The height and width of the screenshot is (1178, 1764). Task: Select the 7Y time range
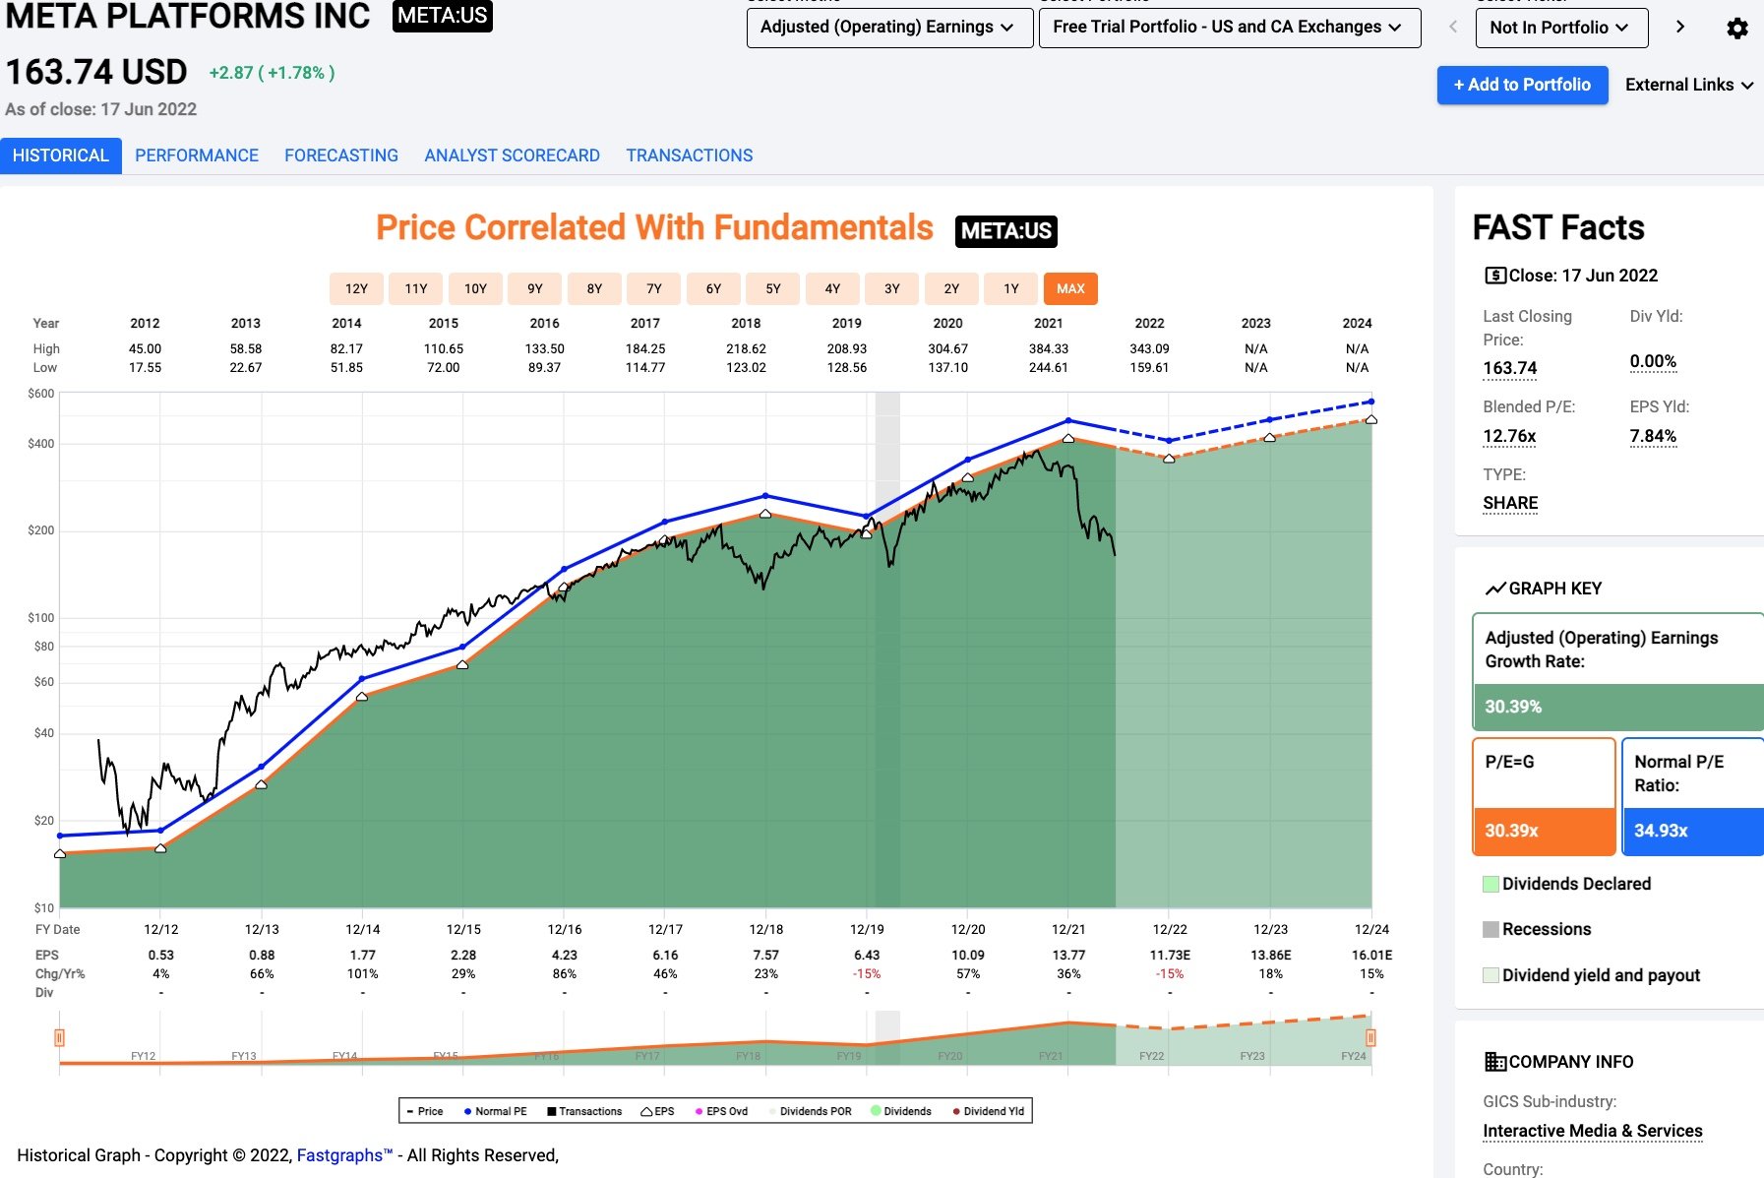(x=654, y=288)
